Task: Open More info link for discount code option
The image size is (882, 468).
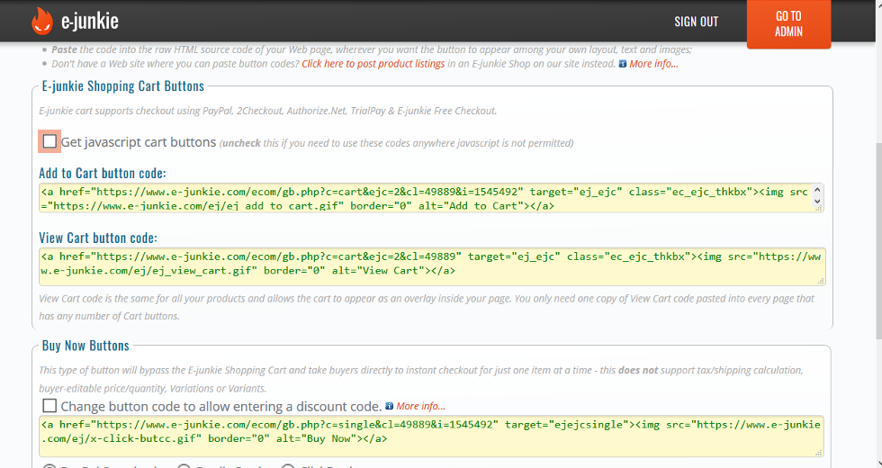Action: tap(420, 406)
